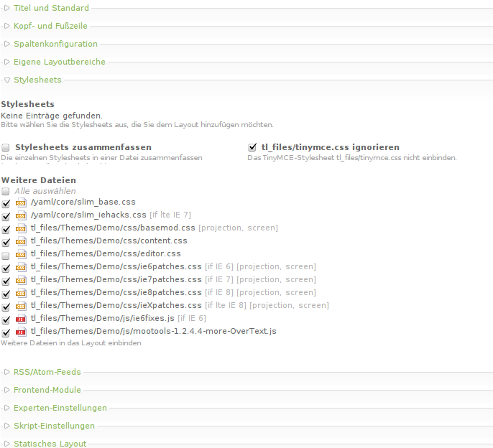Click the JS icon next to ie6fixes.js
This screenshot has width=493, height=448.
click(21, 319)
